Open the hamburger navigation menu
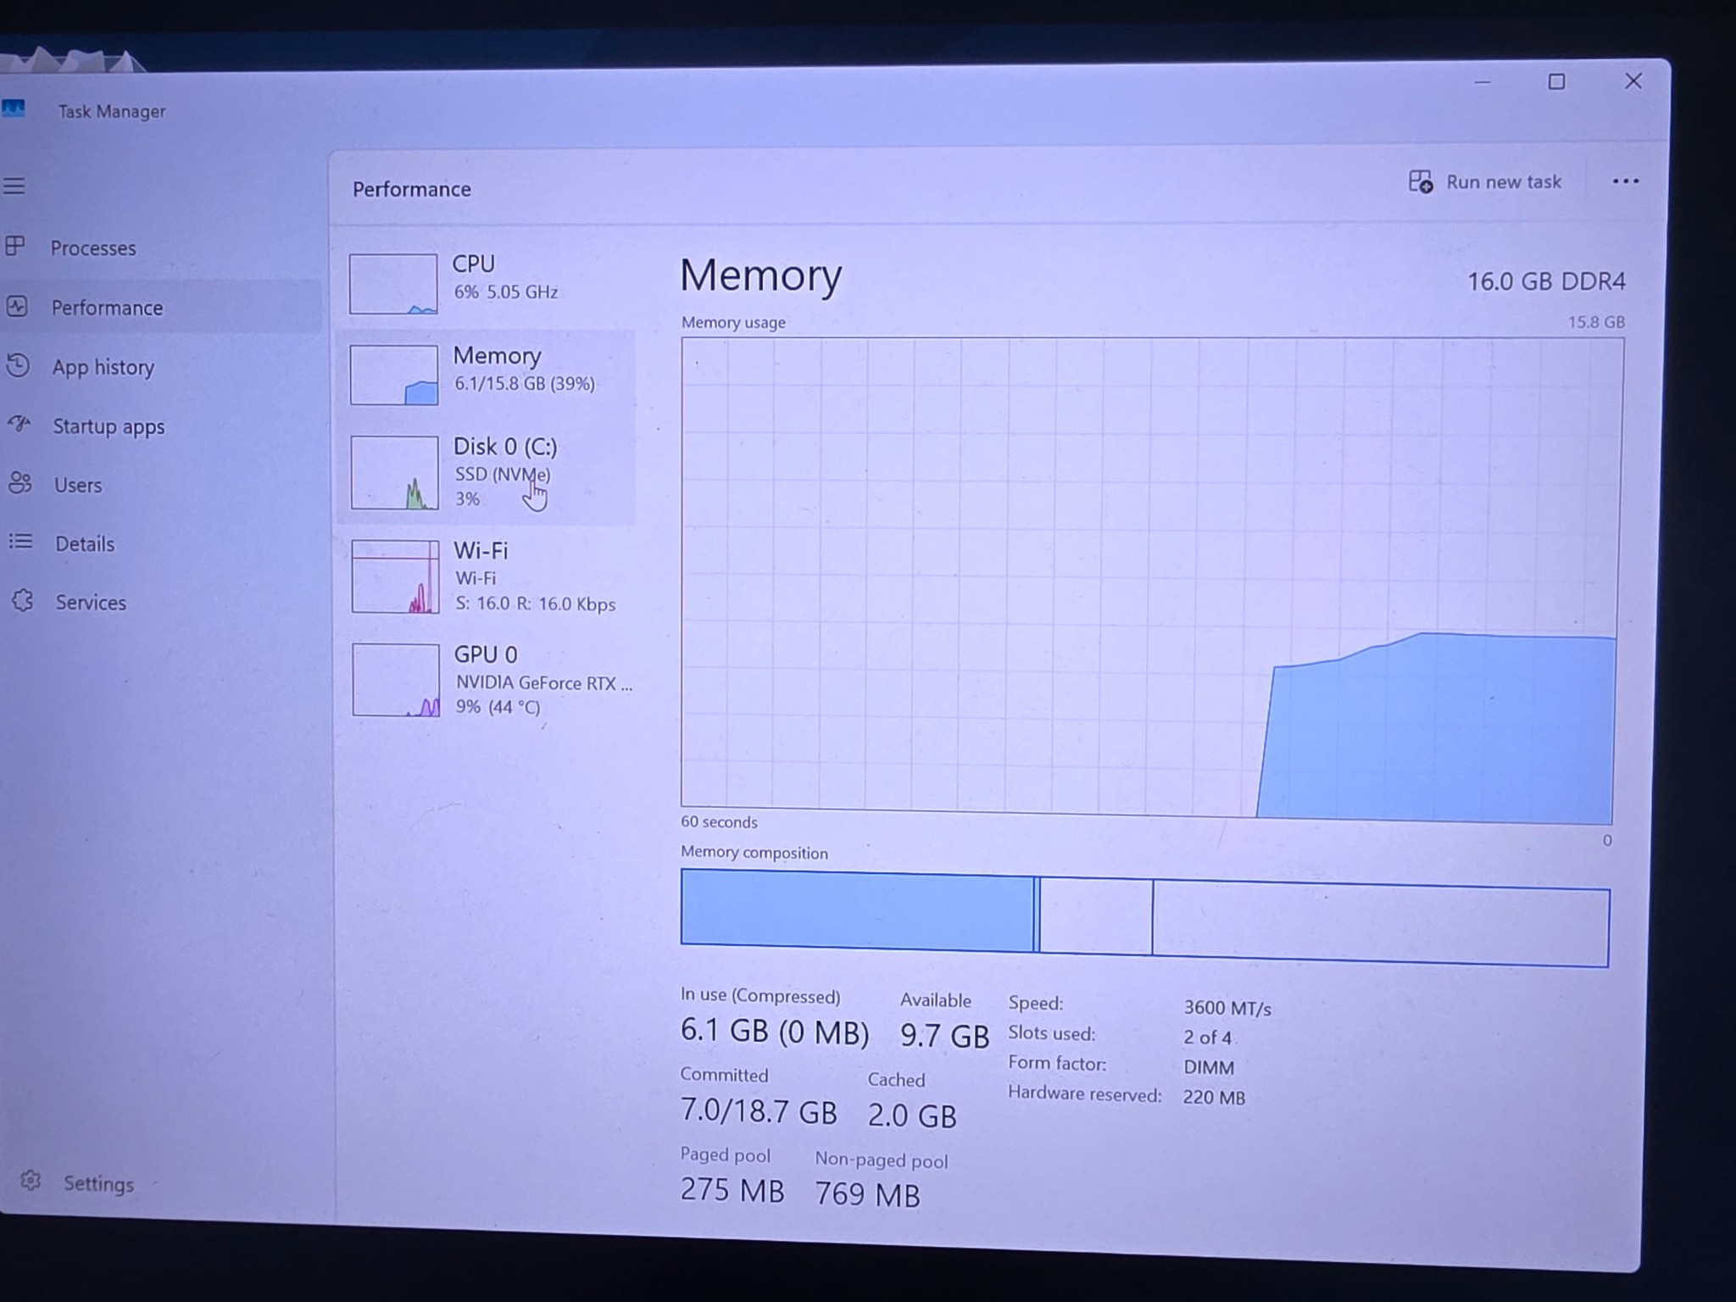The width and height of the screenshot is (1736, 1302). tap(14, 186)
